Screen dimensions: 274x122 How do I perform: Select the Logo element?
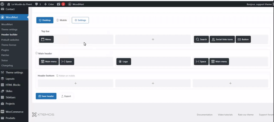pos(124,62)
